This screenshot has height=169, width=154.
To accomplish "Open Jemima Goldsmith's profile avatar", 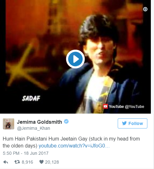I will click(9, 124).
